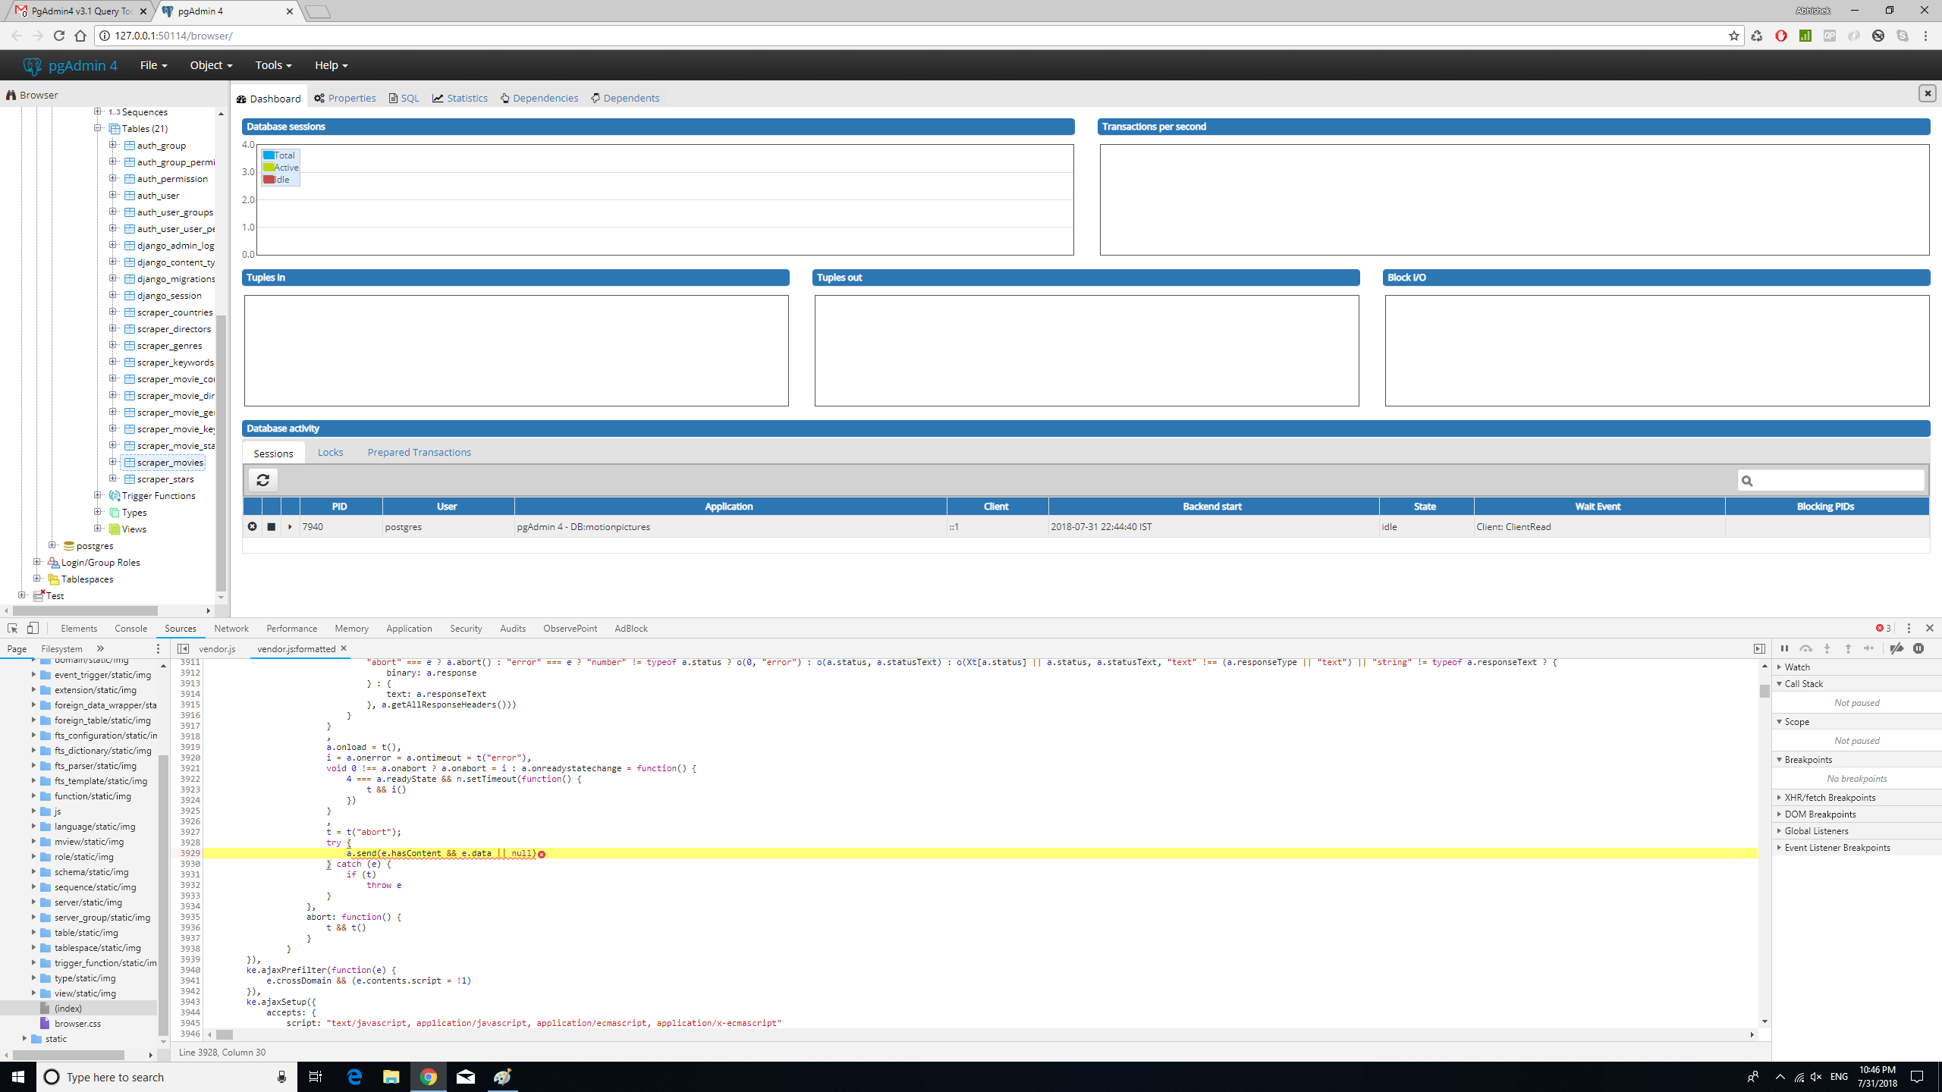Open the Dependencies tab
Viewport: 1942px width, 1092px height.
pyautogui.click(x=539, y=98)
